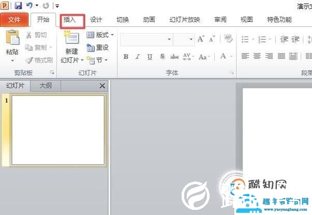Open the 复制 (Copy) dropdown arrow
Viewport: 312px width, 215px height.
point(51,47)
